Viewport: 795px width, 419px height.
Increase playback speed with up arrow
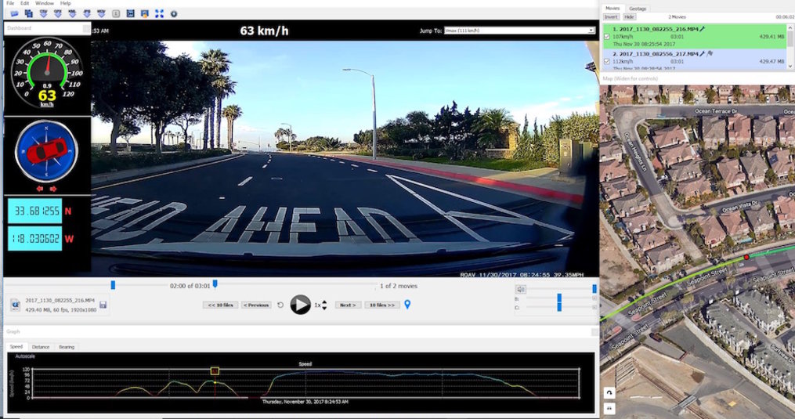(324, 302)
